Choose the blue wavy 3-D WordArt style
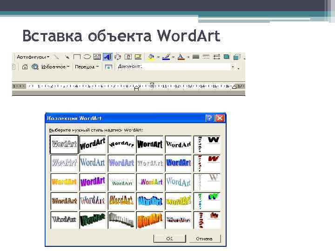Image resolution: width=335 pixels, height=251 pixels. click(150, 201)
